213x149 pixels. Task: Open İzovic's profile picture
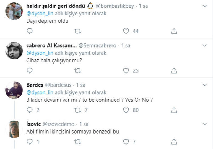(x=14, y=129)
